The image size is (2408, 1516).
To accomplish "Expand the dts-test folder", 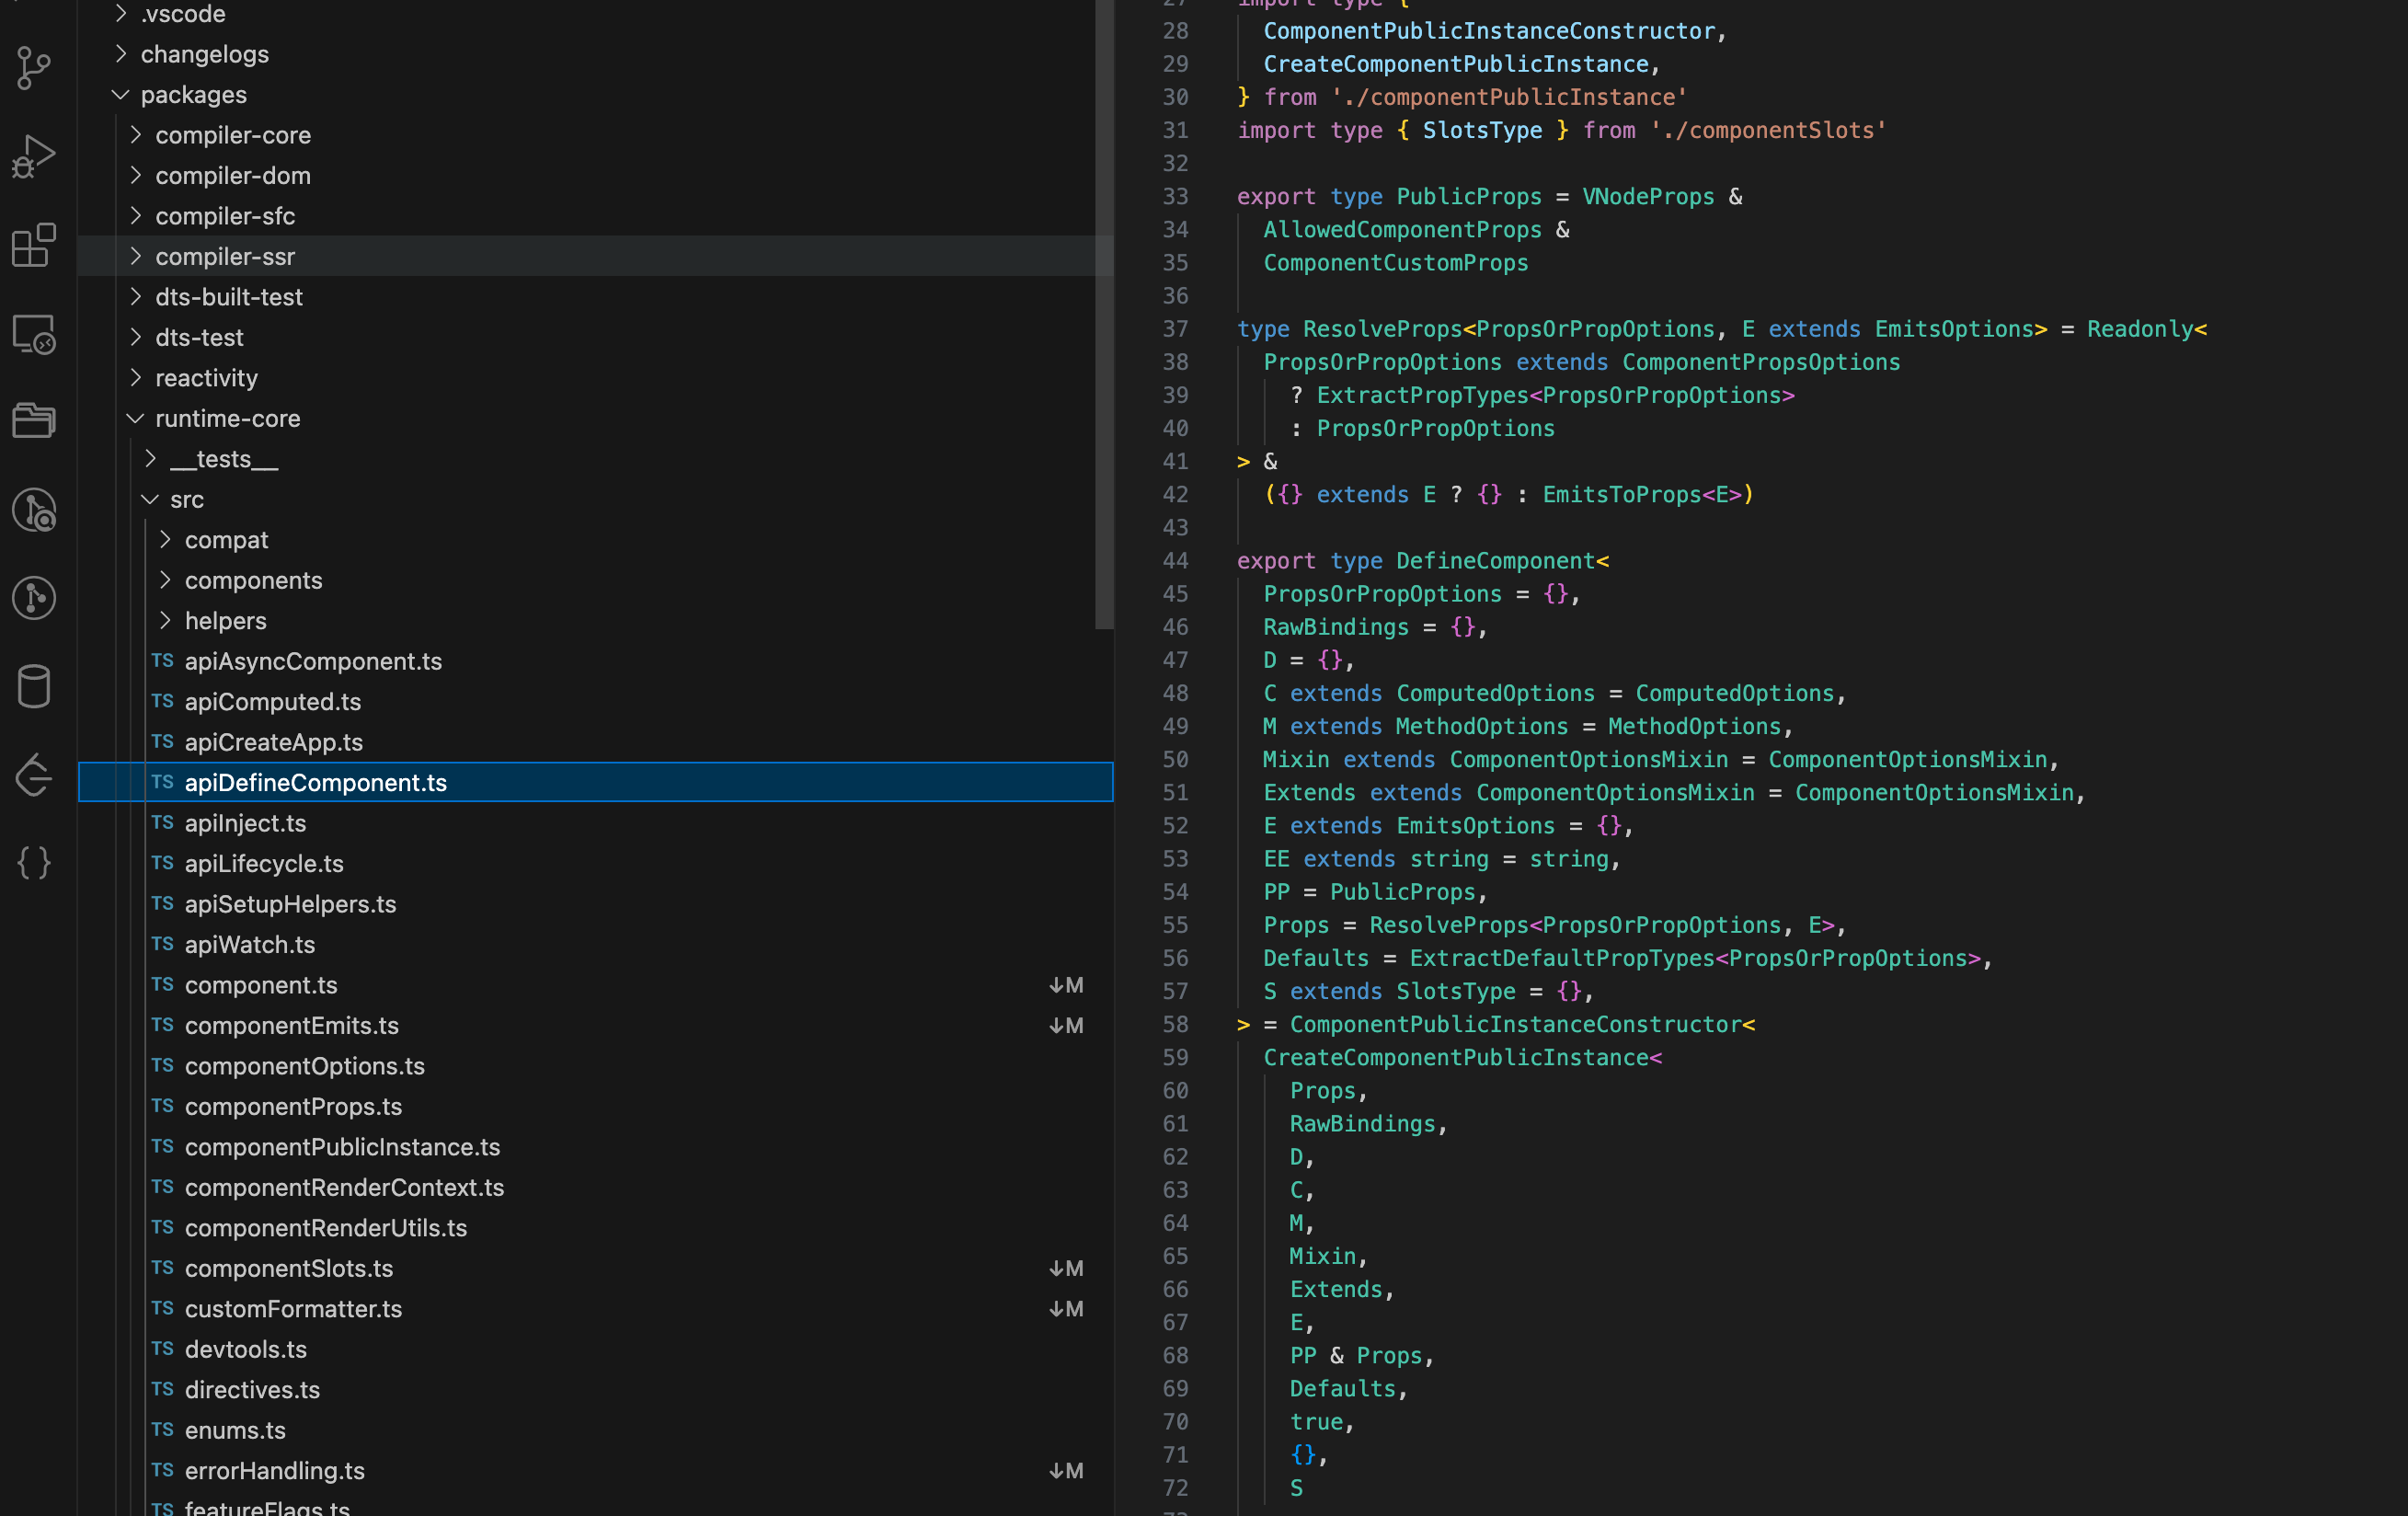I will (x=136, y=337).
